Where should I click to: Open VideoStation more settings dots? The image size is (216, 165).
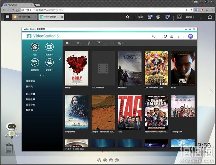click(178, 36)
